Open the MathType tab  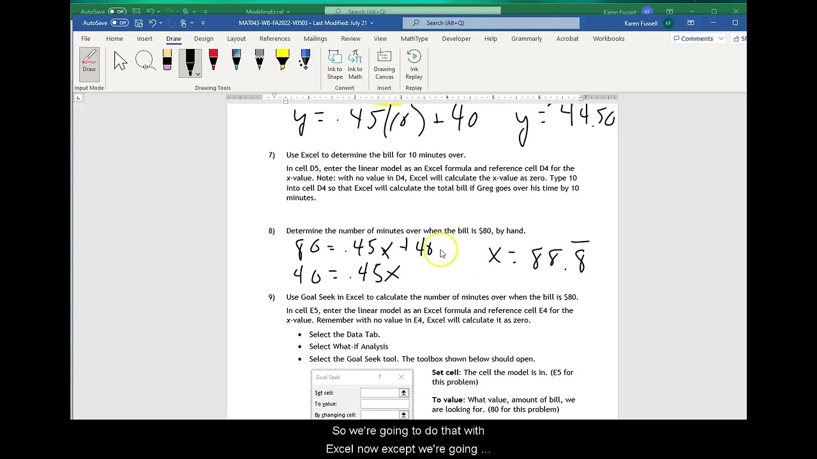[x=414, y=39]
